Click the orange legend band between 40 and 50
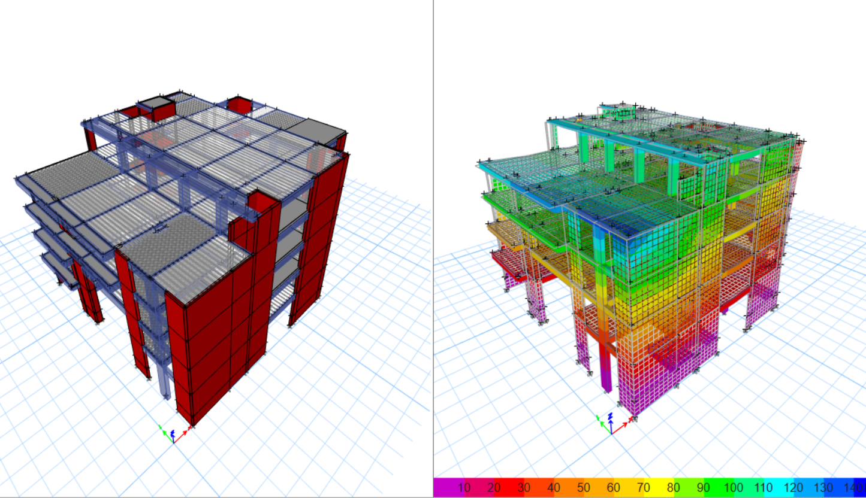The height and width of the screenshot is (498, 866). tap(569, 488)
